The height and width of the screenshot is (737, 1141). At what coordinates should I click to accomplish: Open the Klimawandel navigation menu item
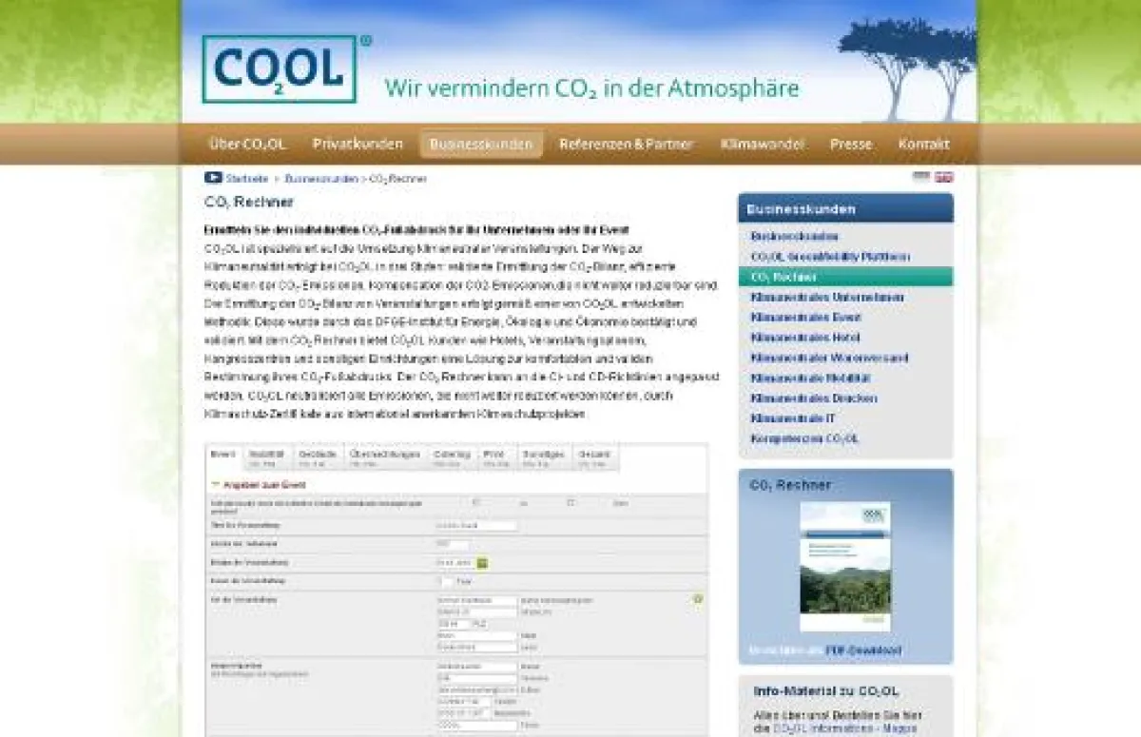point(763,144)
